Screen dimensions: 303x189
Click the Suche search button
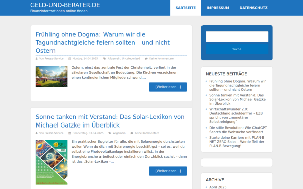237,49
